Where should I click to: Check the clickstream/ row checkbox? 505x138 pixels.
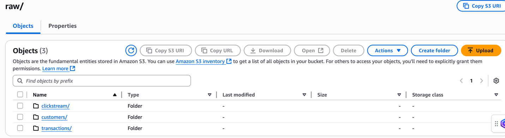pyautogui.click(x=20, y=106)
